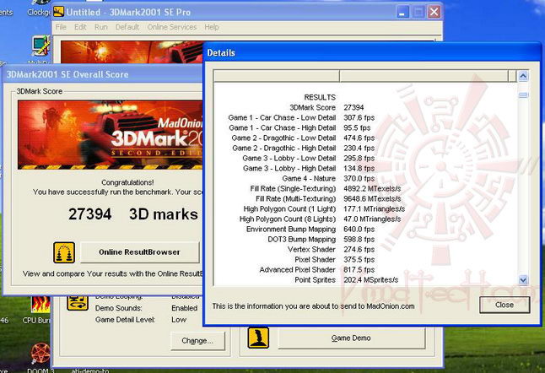545x373 pixels.
Task: Click the 'RESULTS' heading in Details list
Action: pyautogui.click(x=320, y=97)
